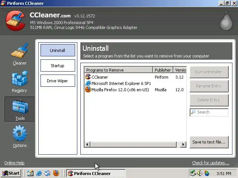
Task: Click the Show Desktop quick launch icon
Action: (30, 173)
